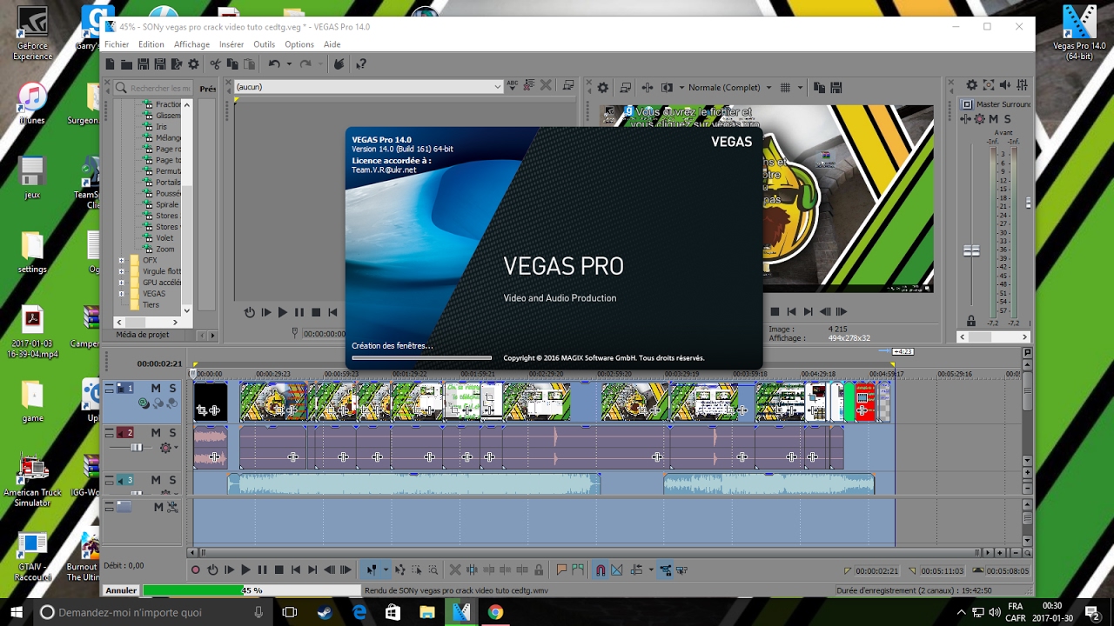Viewport: 1114px width, 626px height.
Task: Select the Zoom Edit magnifier tool
Action: point(433,570)
